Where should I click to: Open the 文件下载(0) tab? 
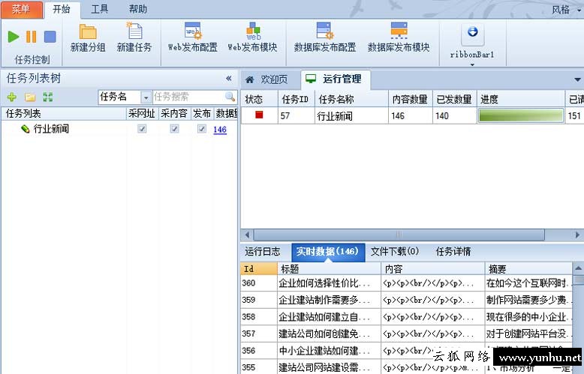click(395, 252)
